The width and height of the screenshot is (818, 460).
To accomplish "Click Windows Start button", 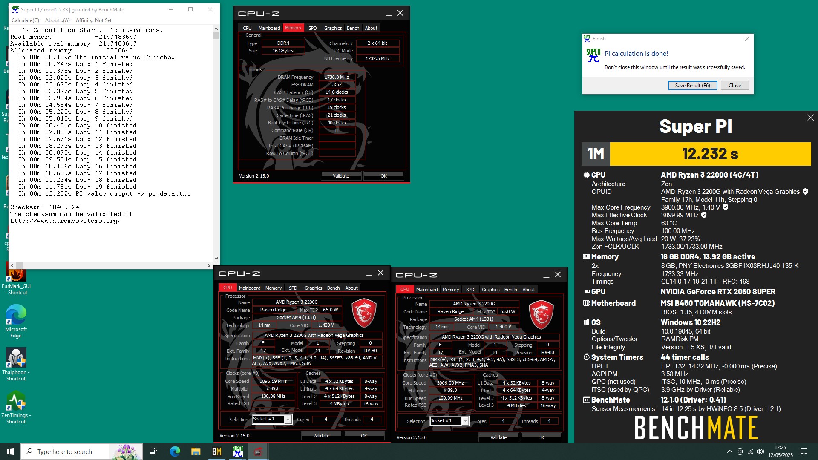I will [x=10, y=451].
